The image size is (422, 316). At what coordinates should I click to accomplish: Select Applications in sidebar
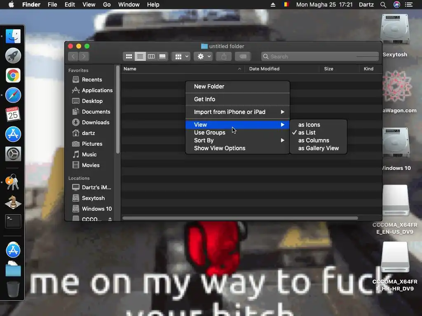coord(92,90)
